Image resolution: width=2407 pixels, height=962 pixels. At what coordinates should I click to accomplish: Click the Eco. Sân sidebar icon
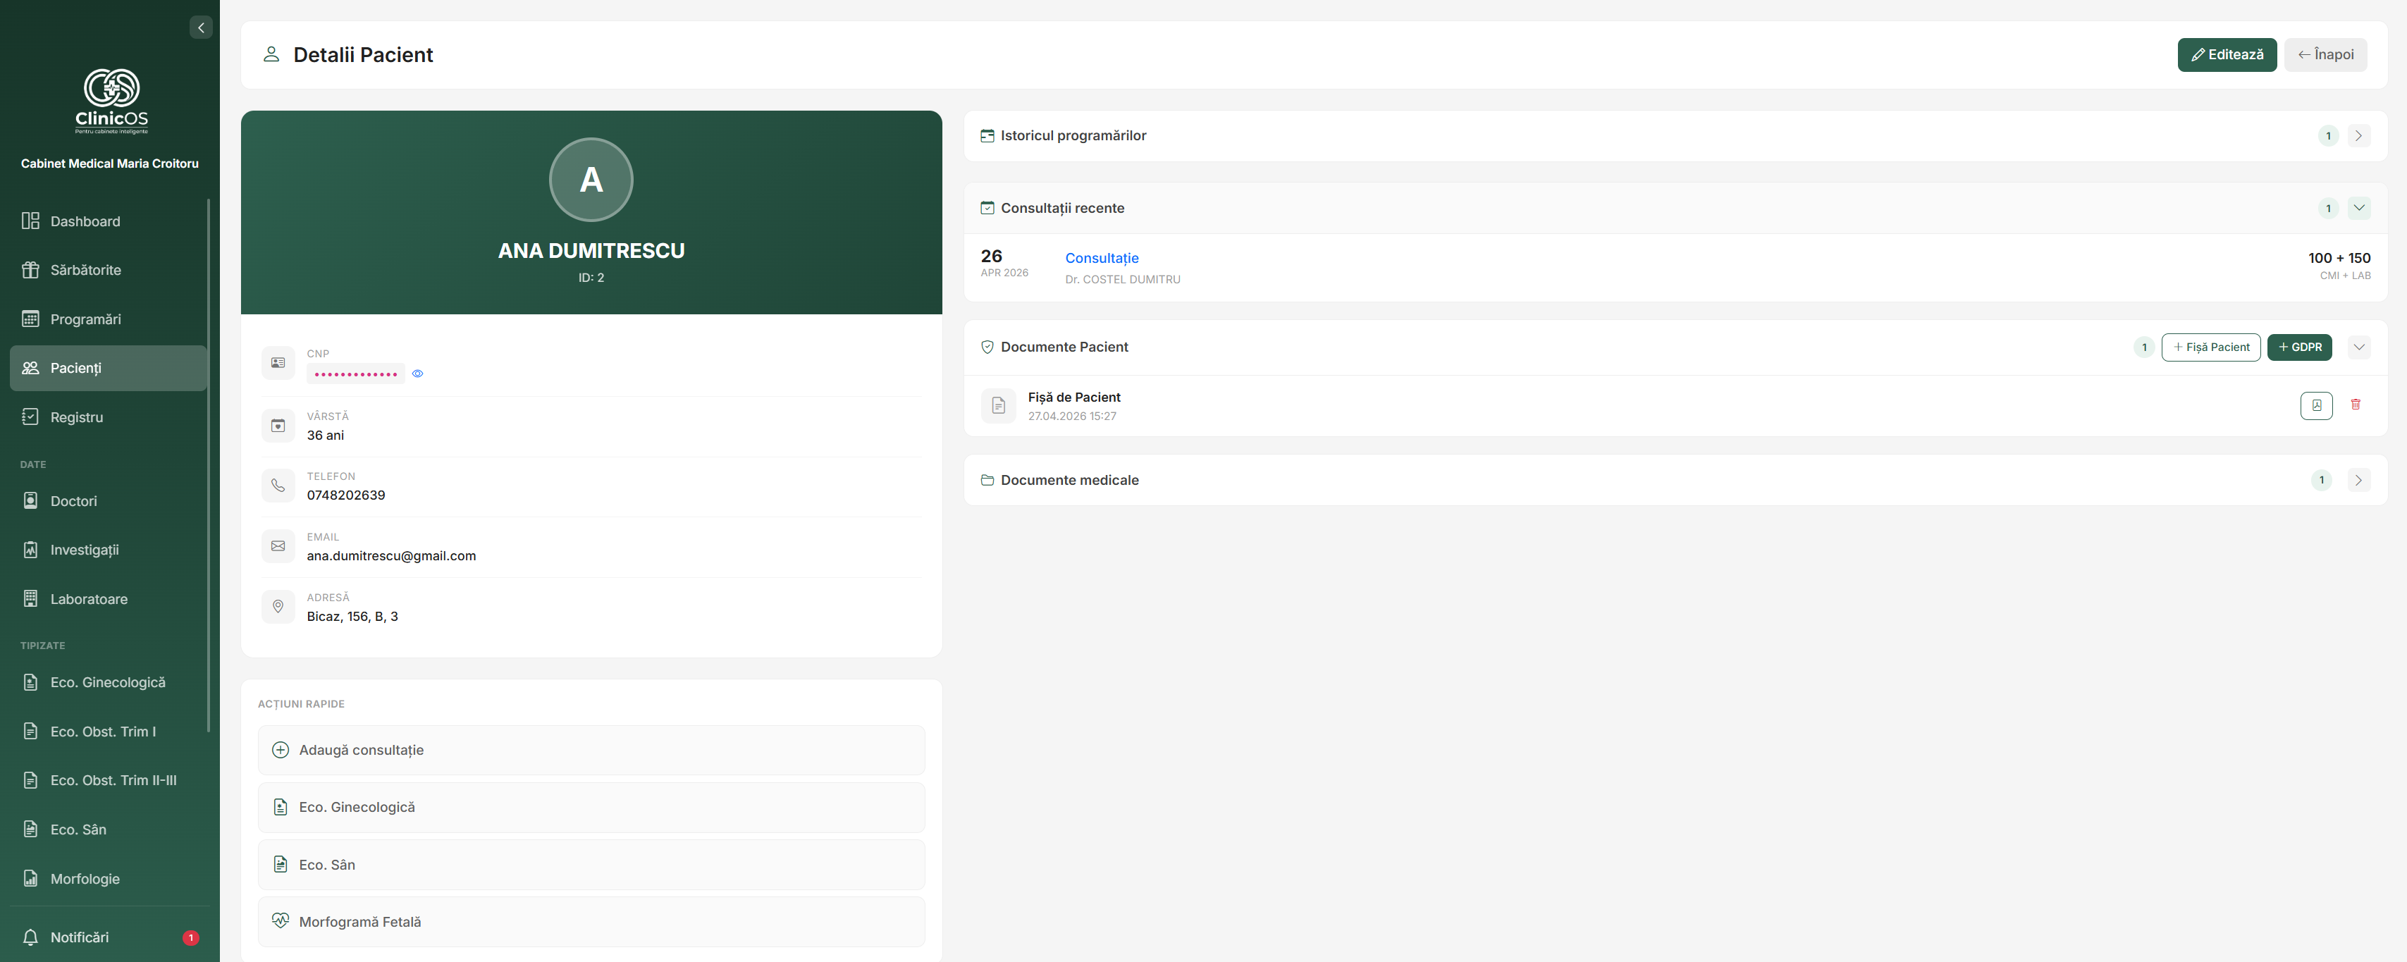tap(31, 830)
